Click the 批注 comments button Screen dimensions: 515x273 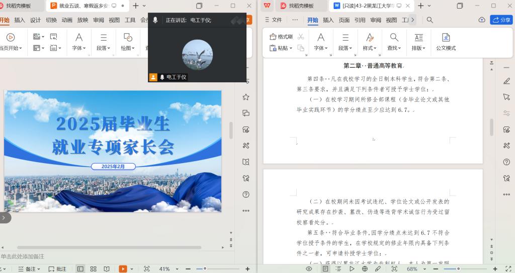tap(57, 269)
